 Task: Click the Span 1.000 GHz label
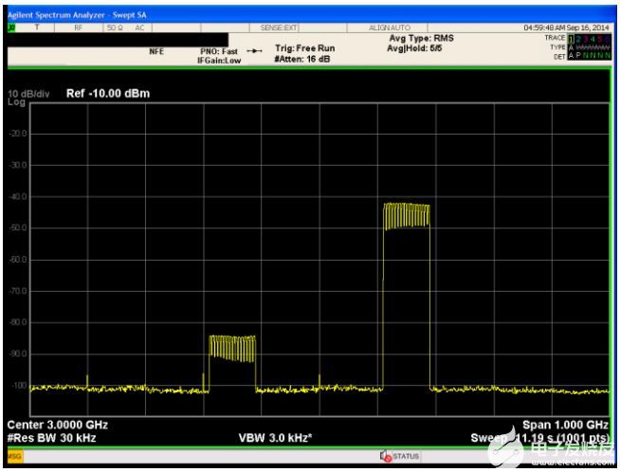click(565, 426)
